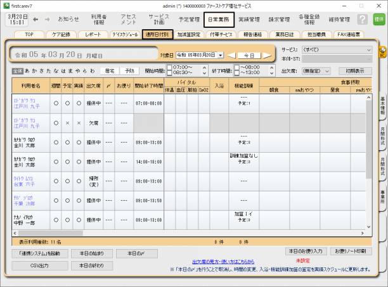This screenshot has width=388, height=287.
Task: Enable the 07:00～08:30 start time checkbox
Action: (169, 67)
